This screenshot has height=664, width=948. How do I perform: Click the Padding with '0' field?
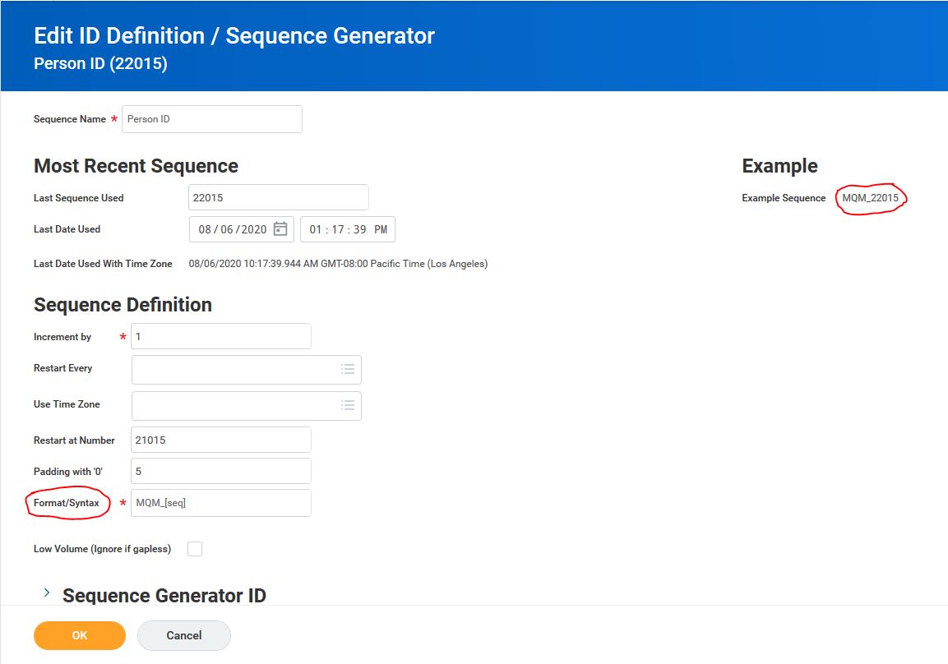point(220,471)
